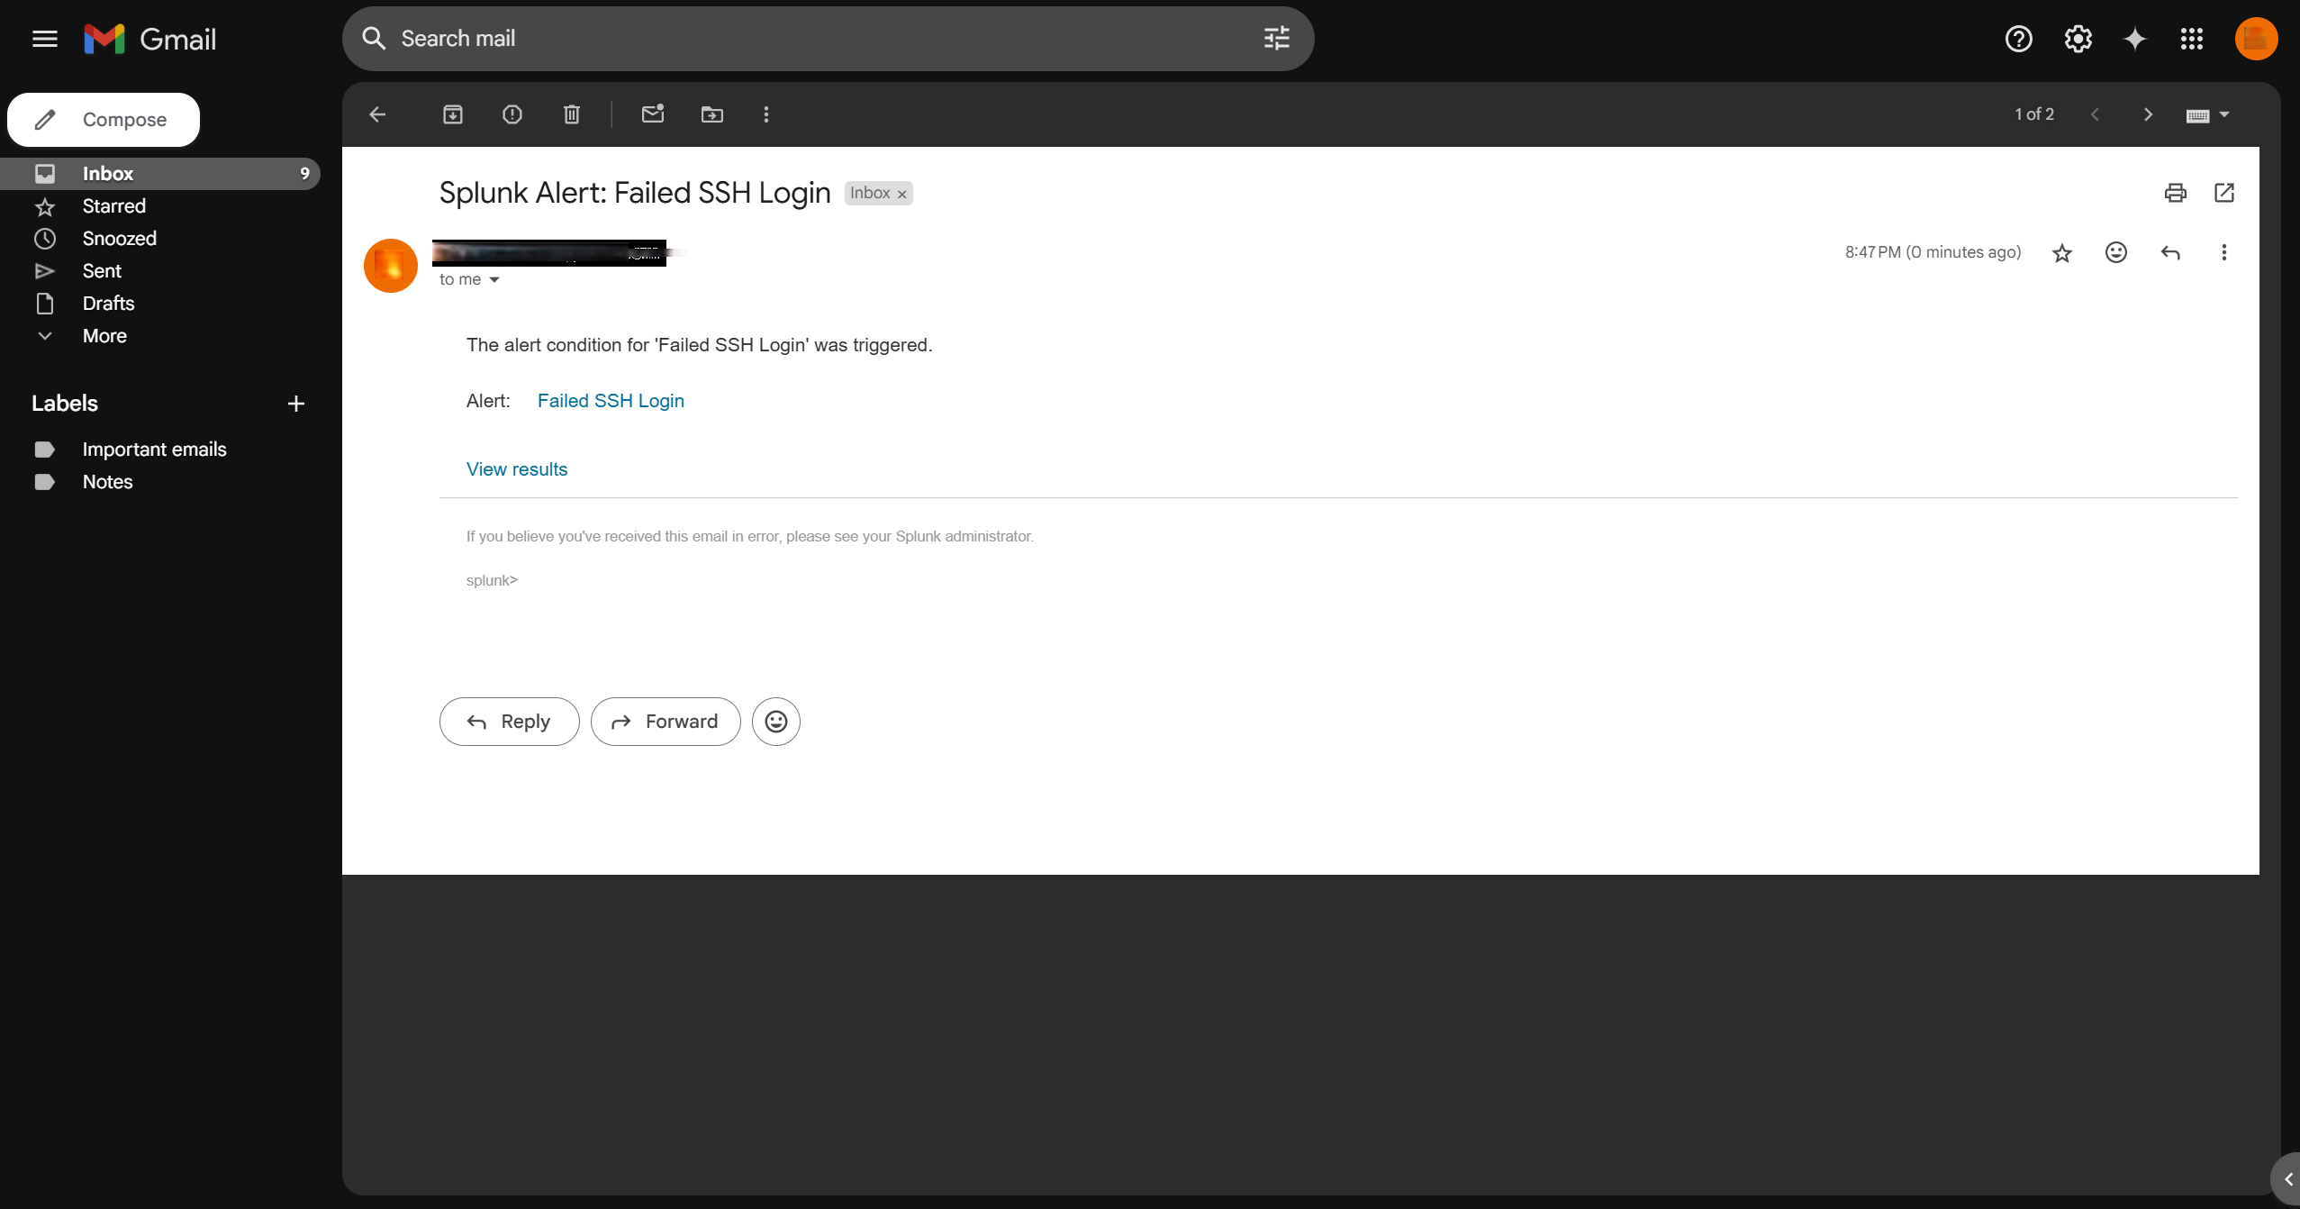Image resolution: width=2300 pixels, height=1209 pixels.
Task: Open input tools dropdown arrow
Action: pyautogui.click(x=2223, y=114)
